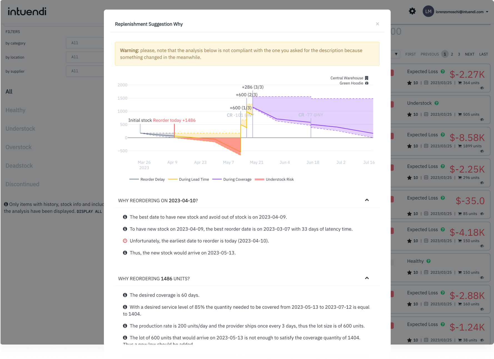The image size is (494, 359).
Task: Click the Green Hoodie product icon
Action: pyautogui.click(x=366, y=83)
